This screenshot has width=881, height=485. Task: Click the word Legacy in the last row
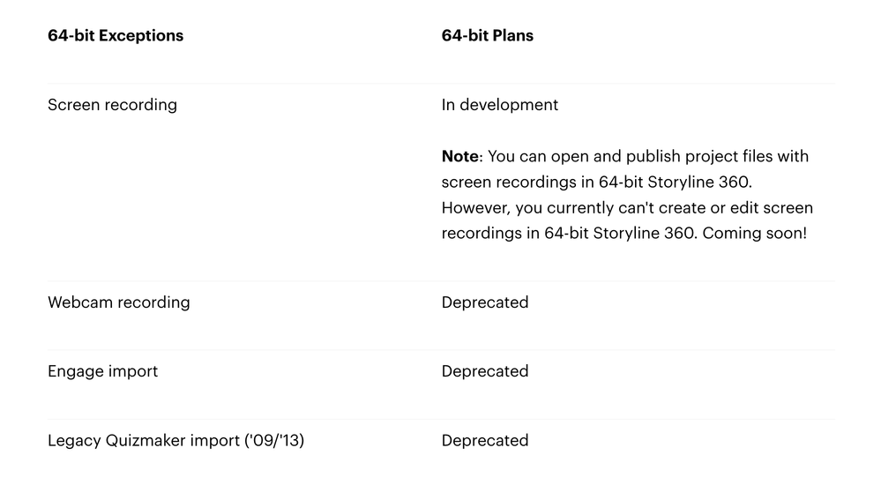72,441
